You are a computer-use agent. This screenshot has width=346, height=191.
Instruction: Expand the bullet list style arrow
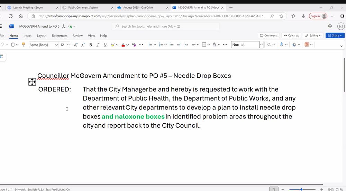(x=155, y=45)
